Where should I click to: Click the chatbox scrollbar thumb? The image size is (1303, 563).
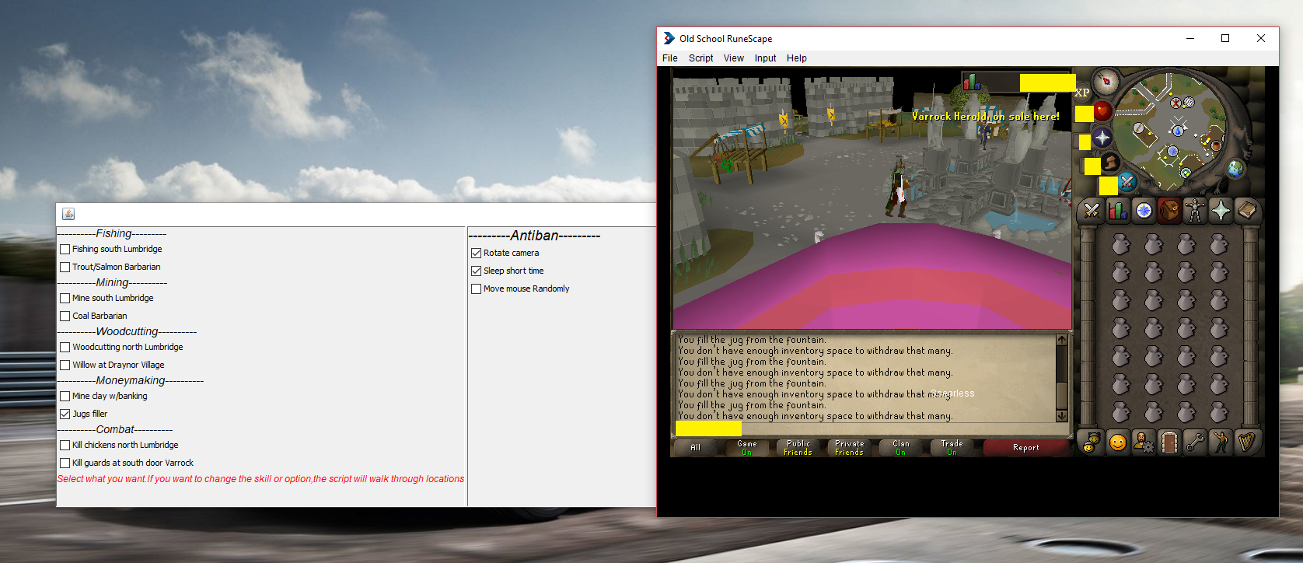(x=1062, y=395)
